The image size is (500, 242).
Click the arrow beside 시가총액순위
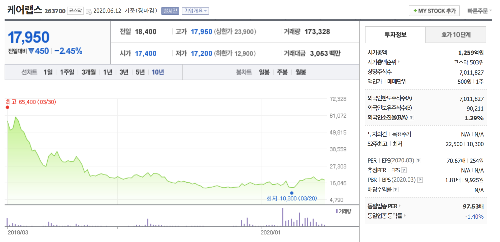coord(399,61)
